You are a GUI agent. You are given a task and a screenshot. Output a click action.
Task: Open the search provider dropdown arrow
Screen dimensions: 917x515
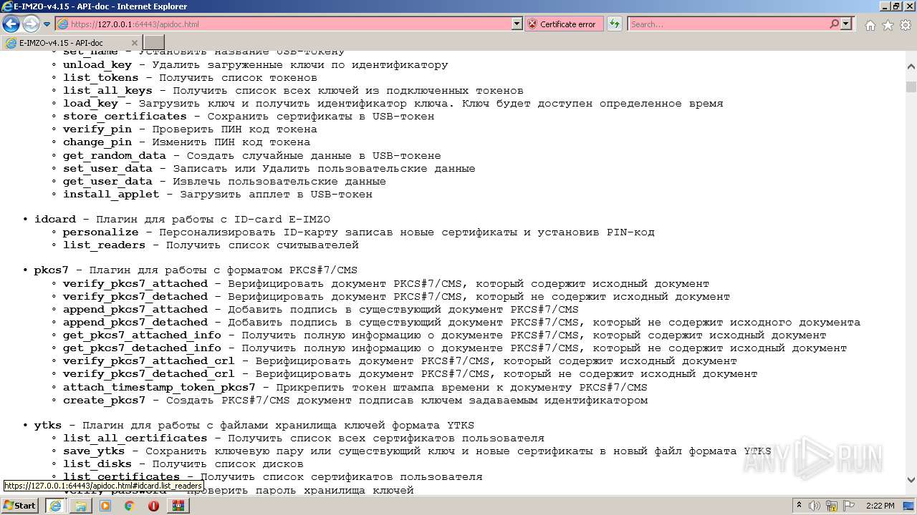point(846,24)
